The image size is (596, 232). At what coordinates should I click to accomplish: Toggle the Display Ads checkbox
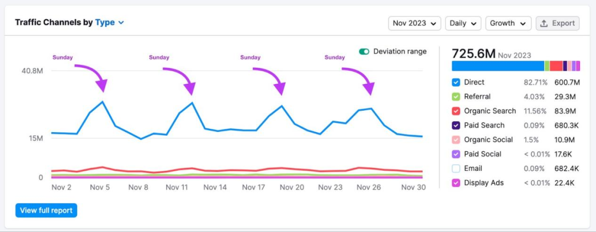456,182
